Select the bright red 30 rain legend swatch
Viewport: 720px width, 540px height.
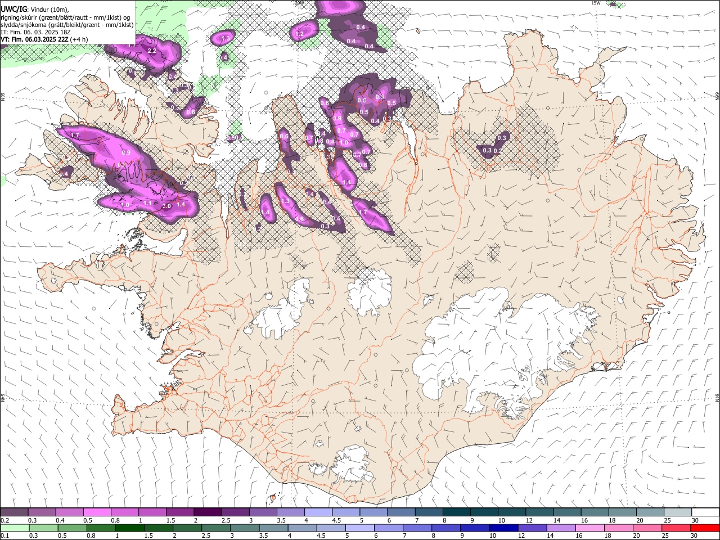[705, 528]
